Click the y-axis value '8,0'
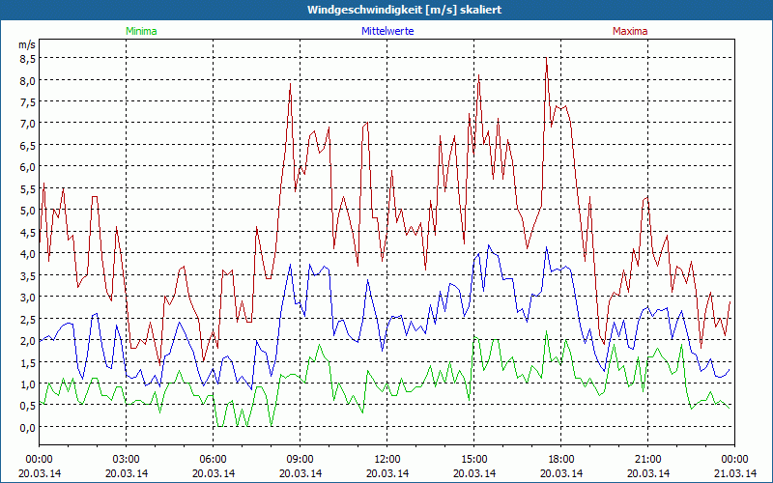773x483 pixels. [x=28, y=80]
